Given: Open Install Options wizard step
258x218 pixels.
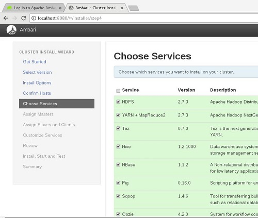Looking at the screenshot, I should [37, 83].
